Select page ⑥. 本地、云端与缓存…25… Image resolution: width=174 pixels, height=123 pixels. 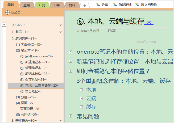click(x=36, y=86)
